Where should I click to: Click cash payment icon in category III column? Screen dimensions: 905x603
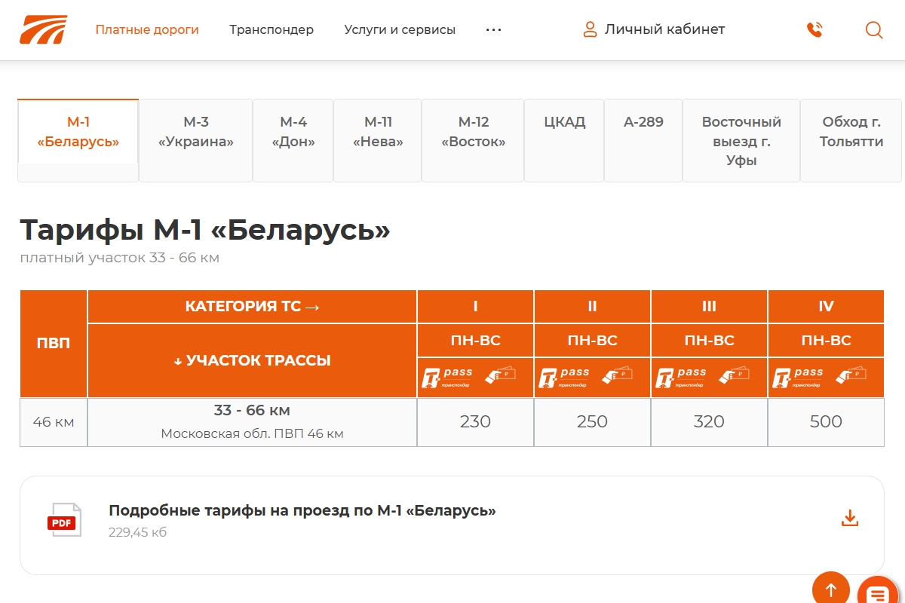(735, 374)
